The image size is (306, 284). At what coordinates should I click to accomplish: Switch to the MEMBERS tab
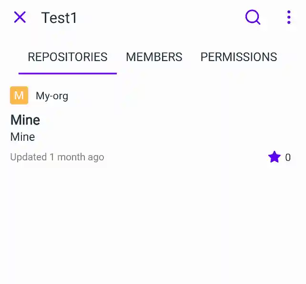pyautogui.click(x=154, y=57)
